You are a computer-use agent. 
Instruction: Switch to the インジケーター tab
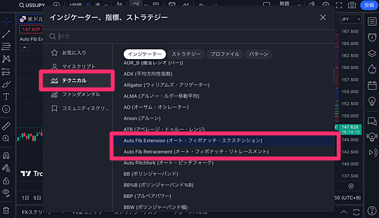coord(144,54)
